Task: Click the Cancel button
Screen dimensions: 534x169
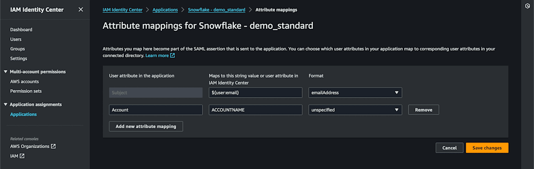Action: coord(449,148)
